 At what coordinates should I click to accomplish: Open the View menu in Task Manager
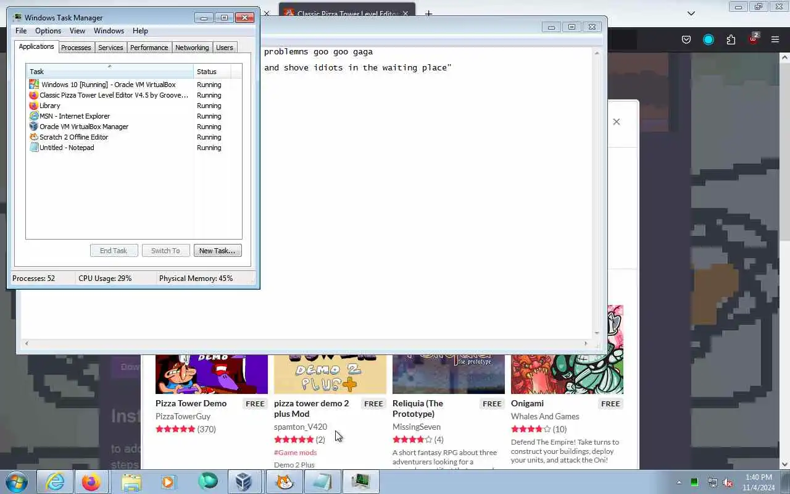point(77,31)
